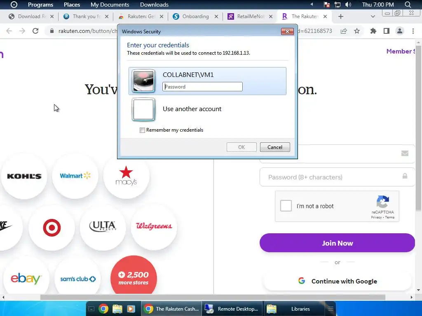The width and height of the screenshot is (422, 316).
Task: Expand the tab search dropdown arrow
Action: pyautogui.click(x=373, y=16)
